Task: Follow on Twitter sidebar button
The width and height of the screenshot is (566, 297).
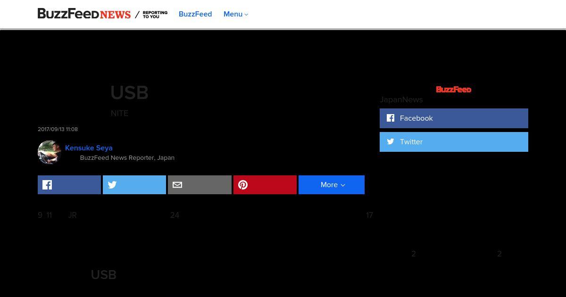Action: 454,142
